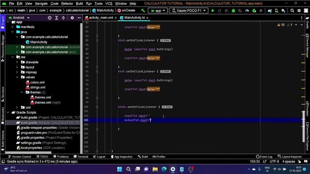This screenshot has width=310, height=174.
Task: Open the app run configuration dropdown
Action: click(158, 11)
